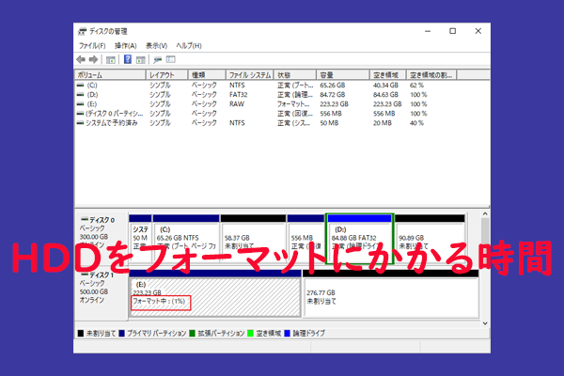Click the Back arrow toolbar icon

[81, 59]
